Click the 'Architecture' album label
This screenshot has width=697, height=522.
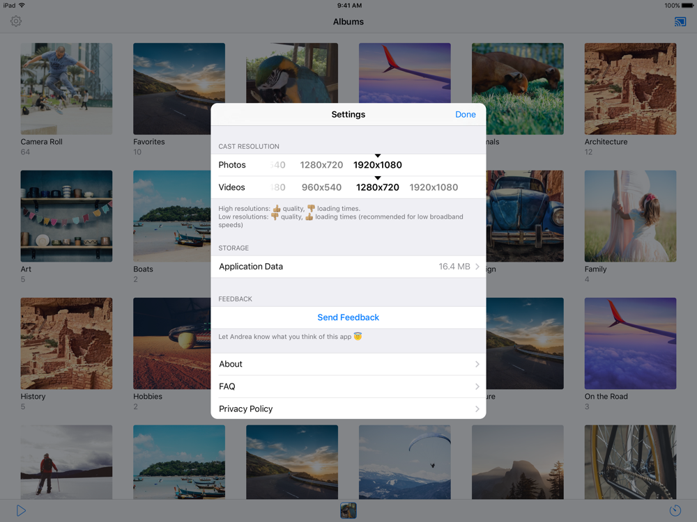click(606, 142)
